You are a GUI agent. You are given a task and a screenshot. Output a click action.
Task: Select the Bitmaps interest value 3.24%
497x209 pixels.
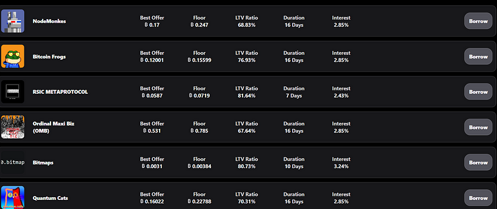coord(341,166)
